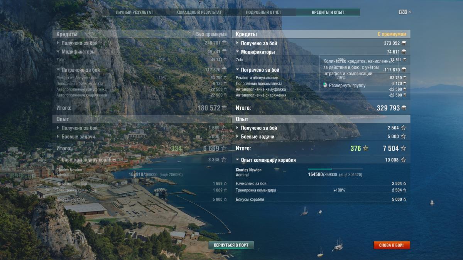Click the star icon beside 7 504

(x=403, y=148)
